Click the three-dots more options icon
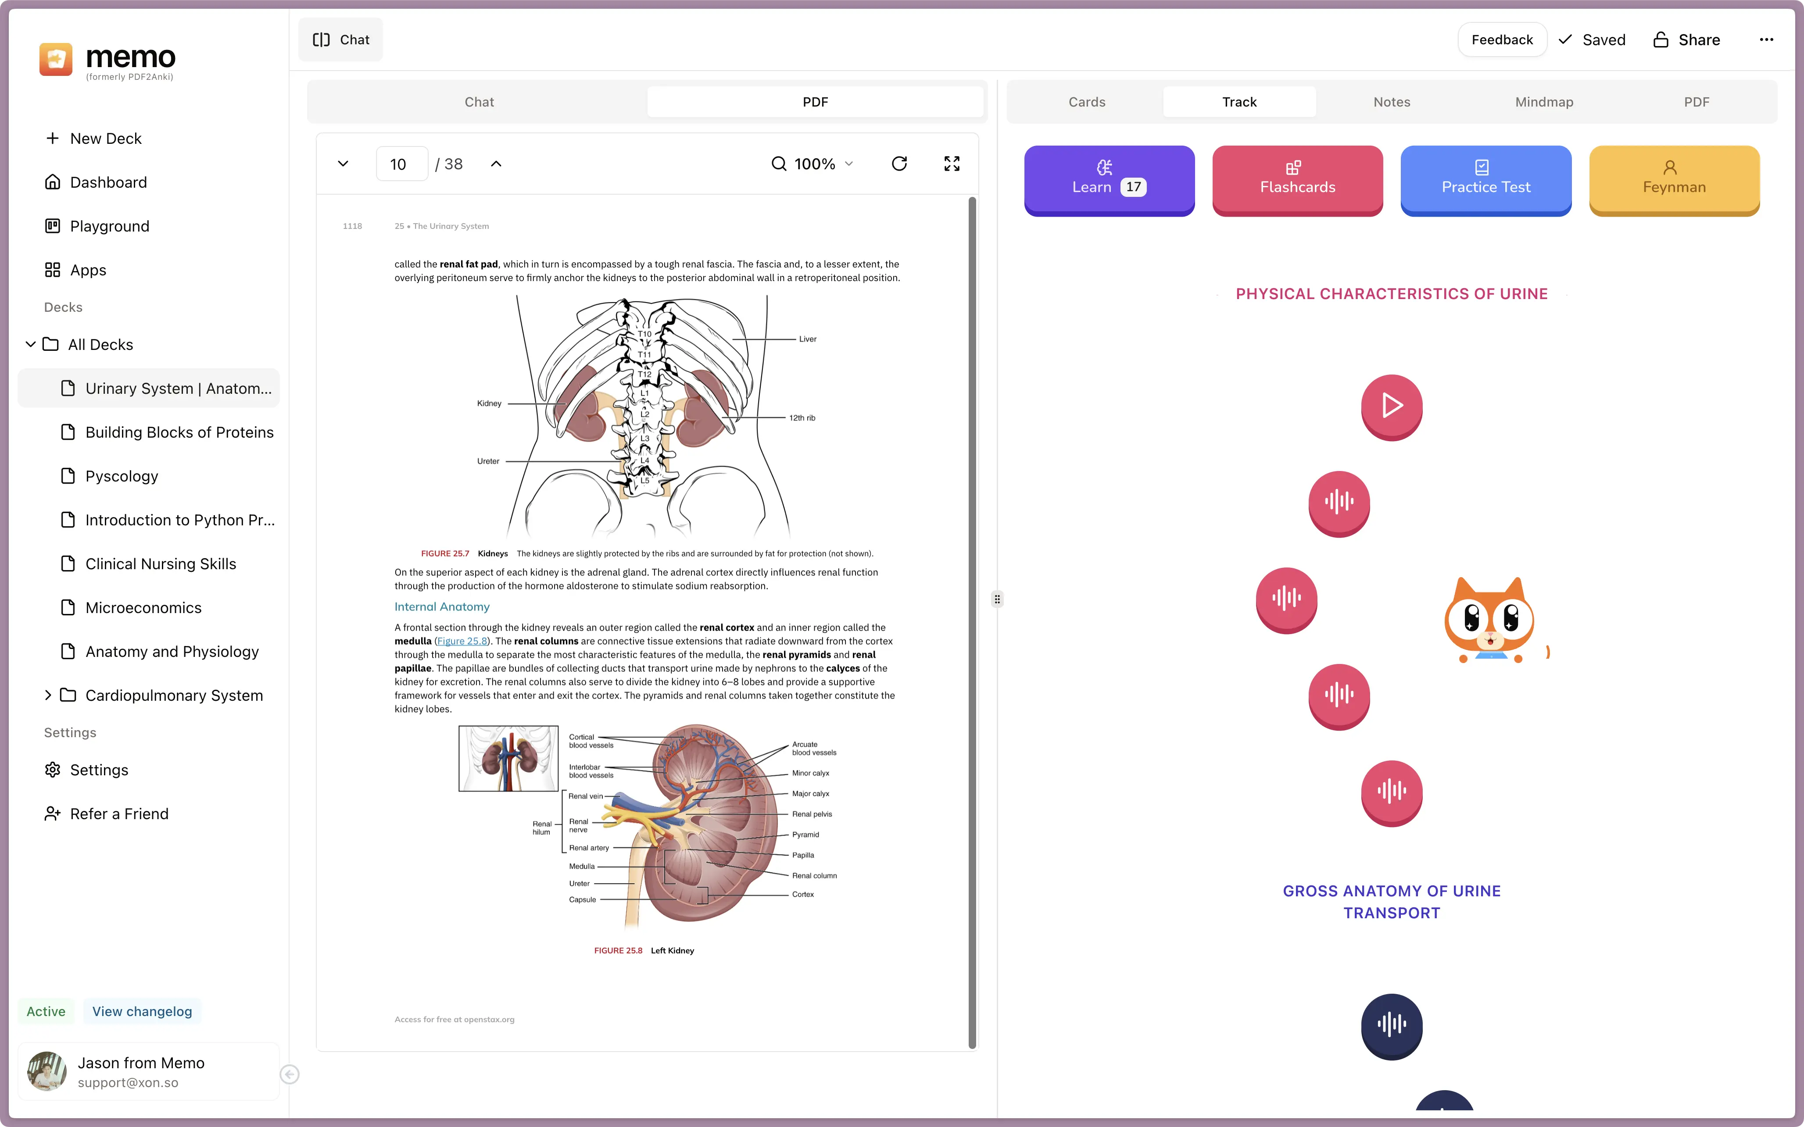 point(1766,39)
